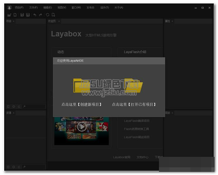Open the LayaFlash编译项目 link
Screen dimensions: 218x175
pyautogui.click(x=137, y=121)
